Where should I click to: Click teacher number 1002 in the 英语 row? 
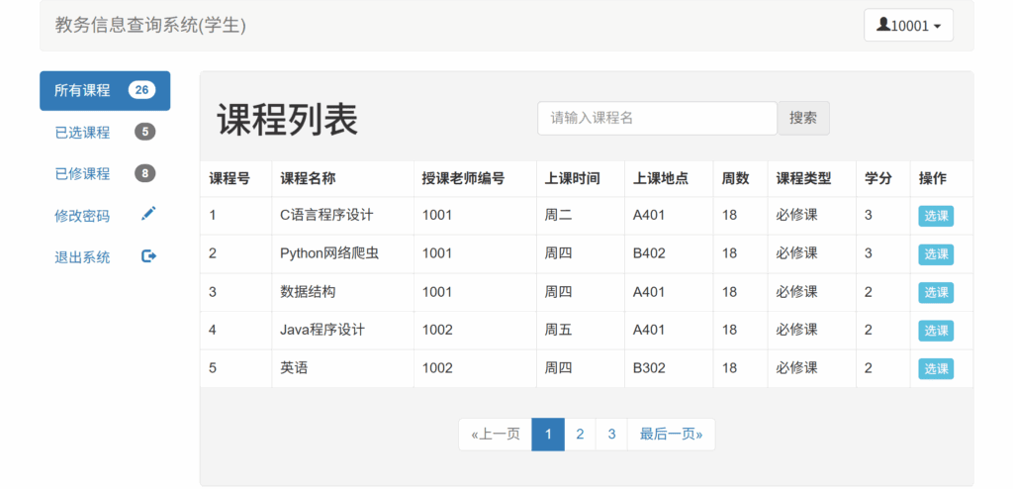[437, 368]
